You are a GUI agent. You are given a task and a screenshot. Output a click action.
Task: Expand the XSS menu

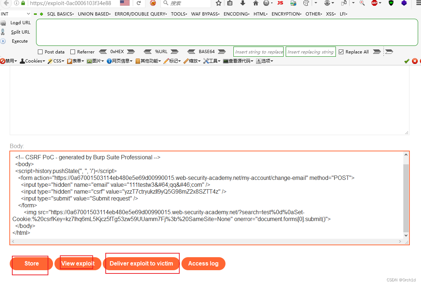(x=331, y=14)
